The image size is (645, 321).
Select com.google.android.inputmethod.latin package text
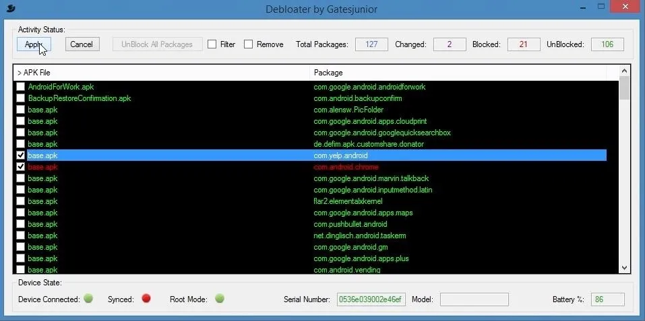373,190
